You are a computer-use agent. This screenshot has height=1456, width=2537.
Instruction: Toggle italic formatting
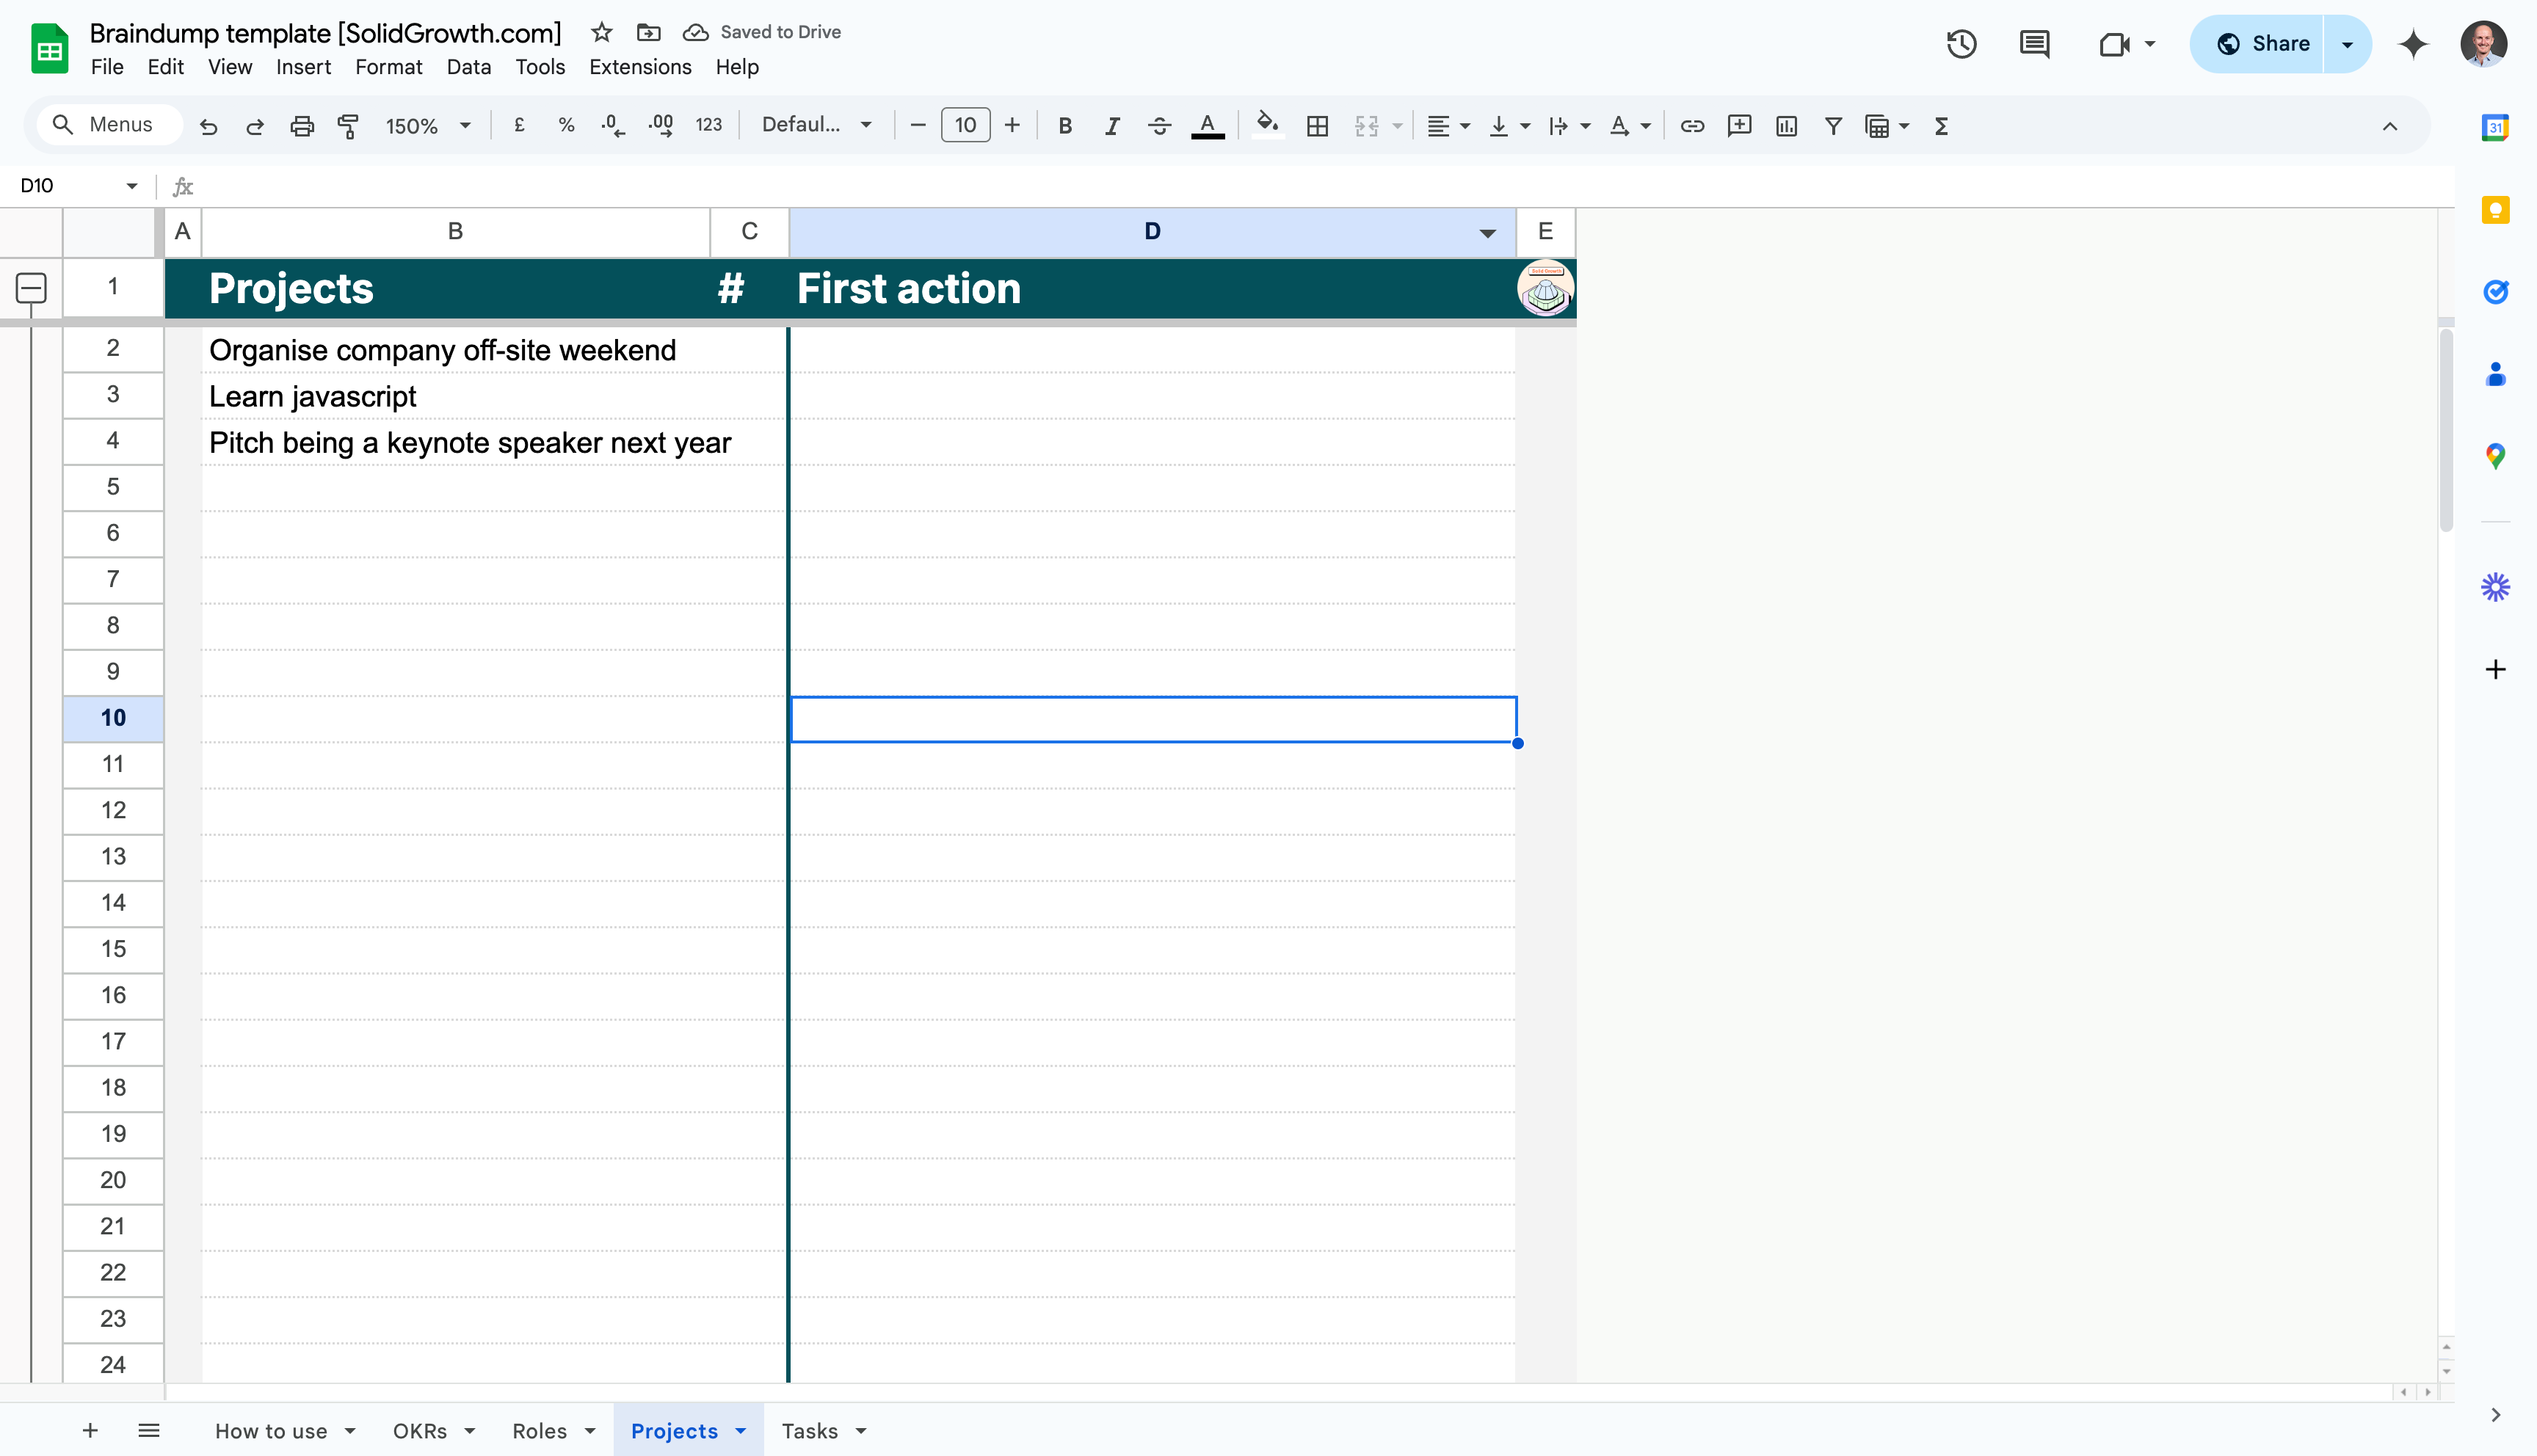[1112, 126]
